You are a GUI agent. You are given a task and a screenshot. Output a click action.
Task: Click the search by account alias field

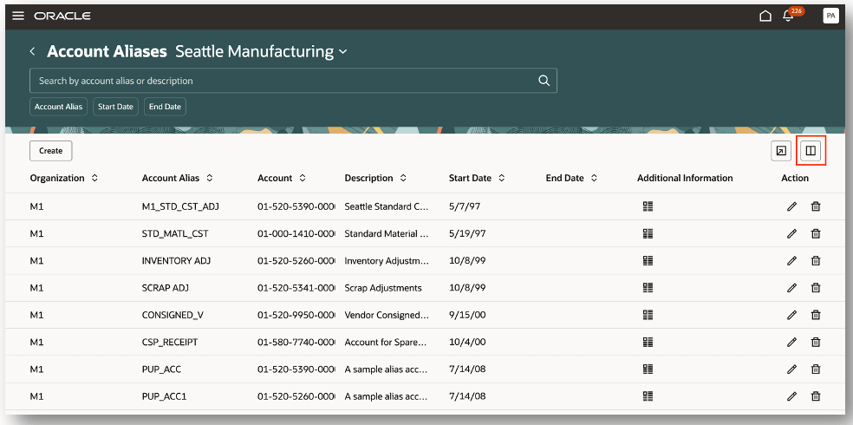tap(293, 81)
